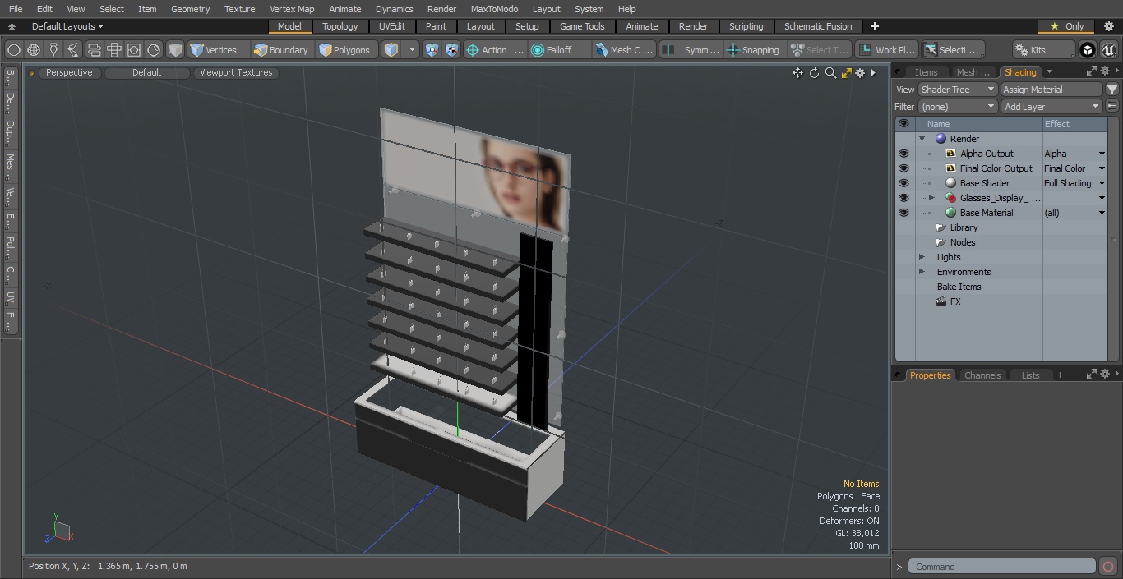Select the sphere primitive icon in toolbar
The width and height of the screenshot is (1123, 579).
pyautogui.click(x=14, y=50)
